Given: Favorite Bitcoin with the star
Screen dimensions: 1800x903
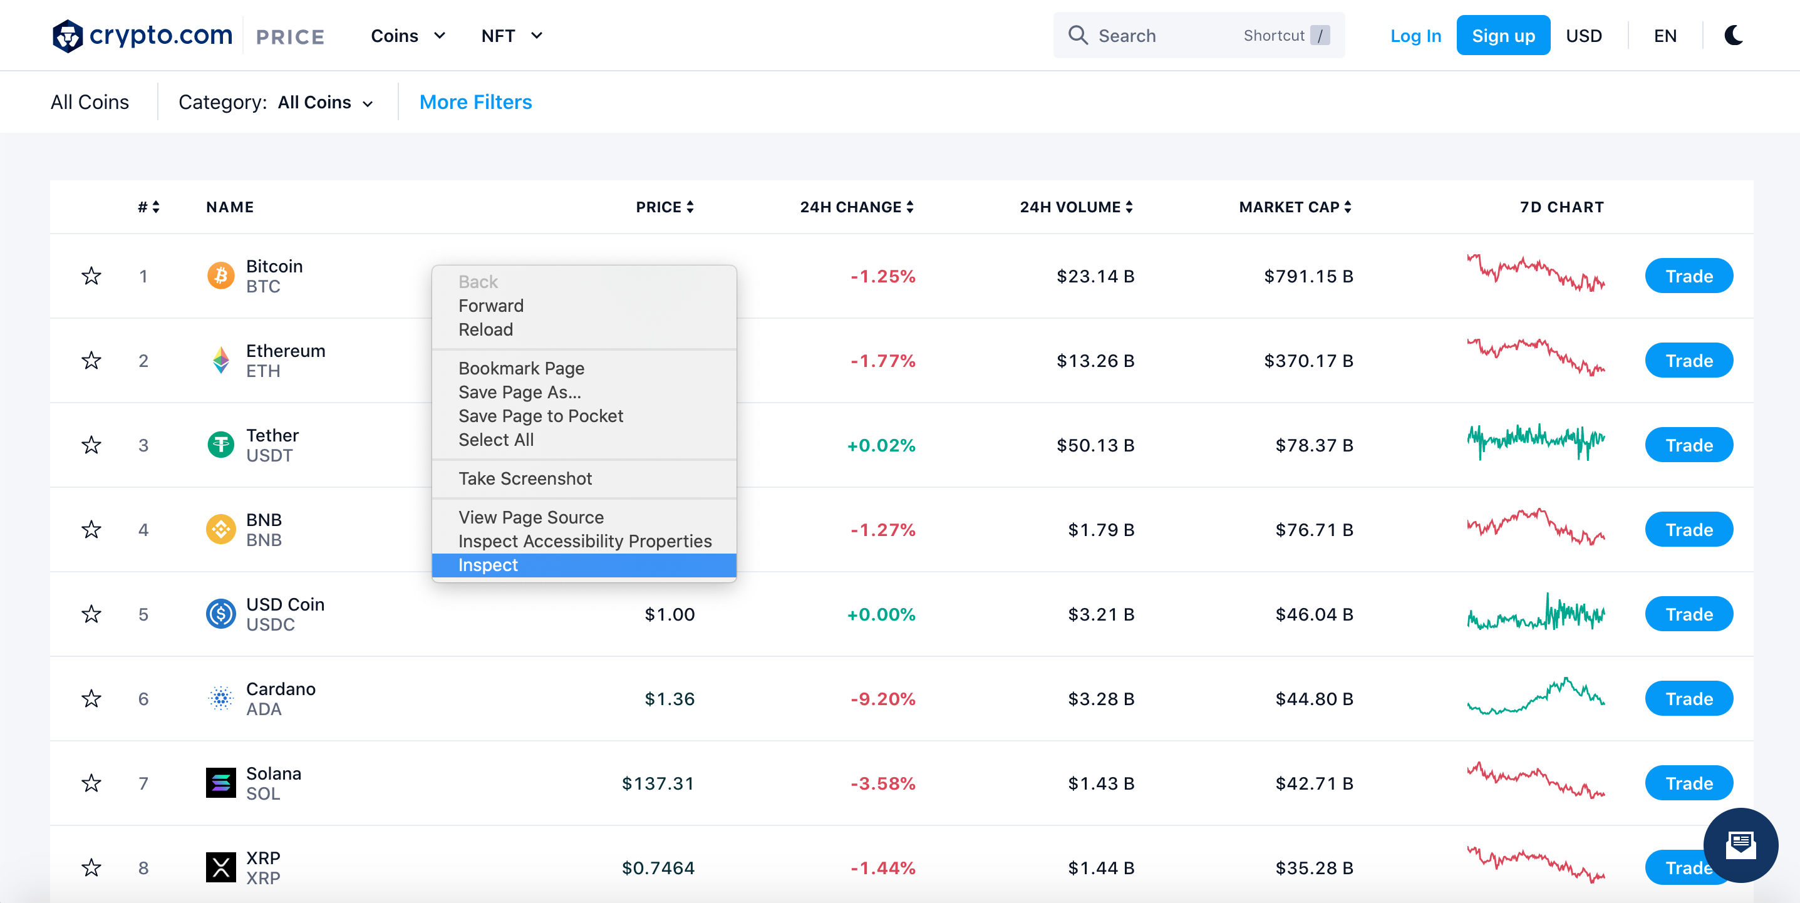Looking at the screenshot, I should (x=91, y=276).
